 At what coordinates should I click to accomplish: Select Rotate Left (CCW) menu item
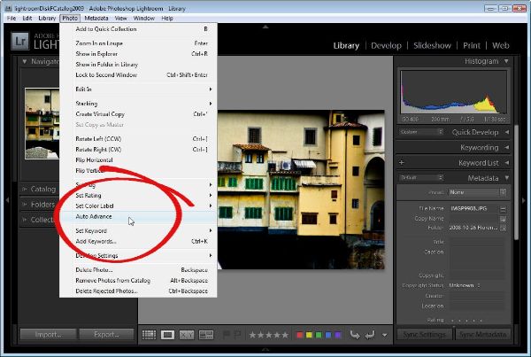coord(138,139)
